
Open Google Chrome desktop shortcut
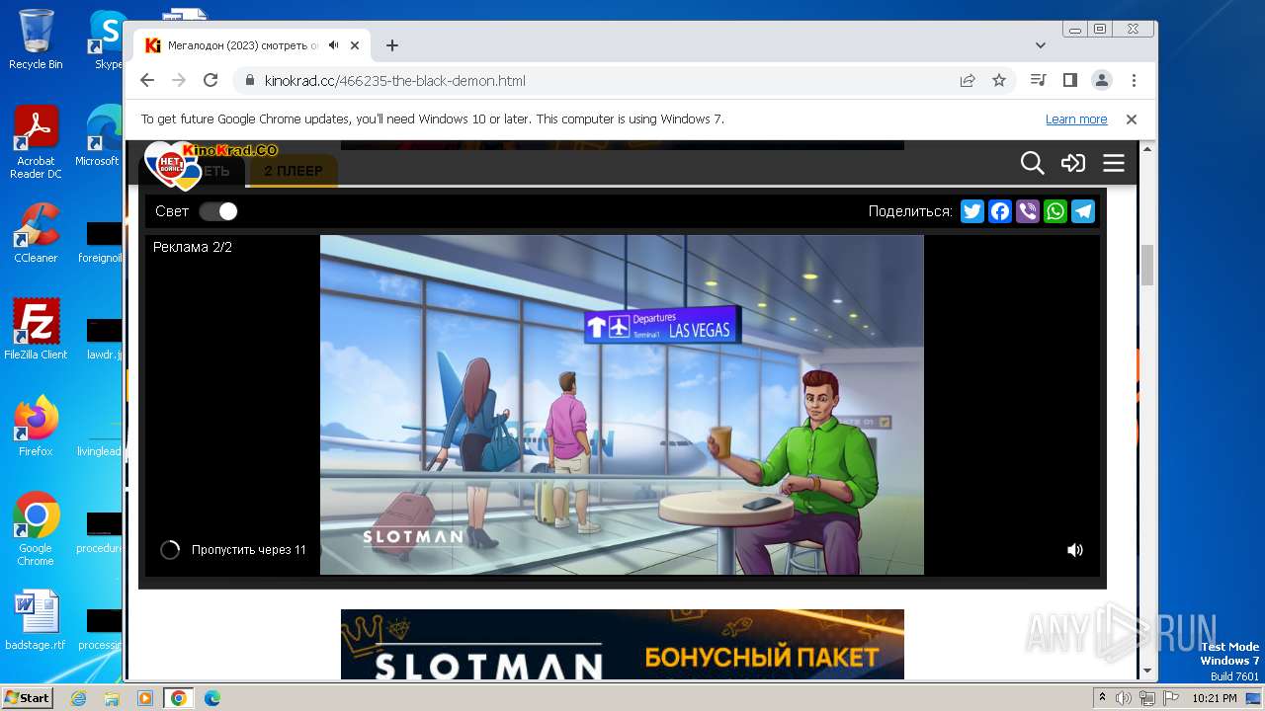pos(36,529)
